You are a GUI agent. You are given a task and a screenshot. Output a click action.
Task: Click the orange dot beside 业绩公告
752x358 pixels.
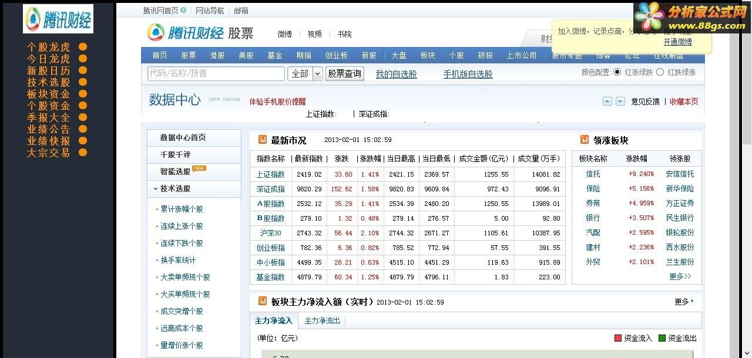pyautogui.click(x=83, y=129)
